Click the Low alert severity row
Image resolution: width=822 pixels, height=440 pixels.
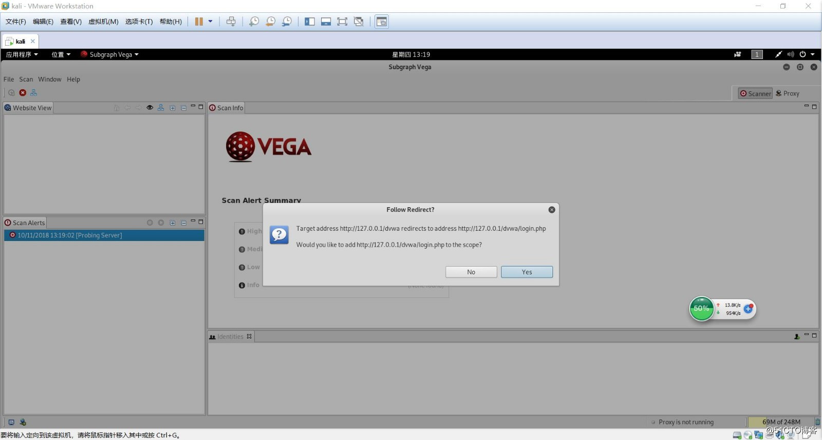pyautogui.click(x=249, y=267)
